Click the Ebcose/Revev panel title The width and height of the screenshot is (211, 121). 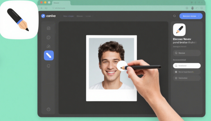click(182, 39)
